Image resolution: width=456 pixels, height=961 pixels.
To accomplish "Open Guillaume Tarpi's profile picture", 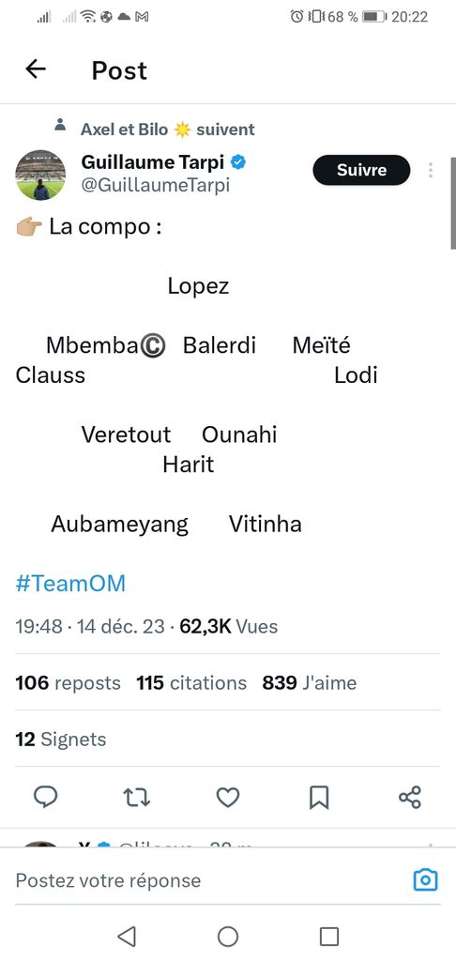I will [41, 175].
